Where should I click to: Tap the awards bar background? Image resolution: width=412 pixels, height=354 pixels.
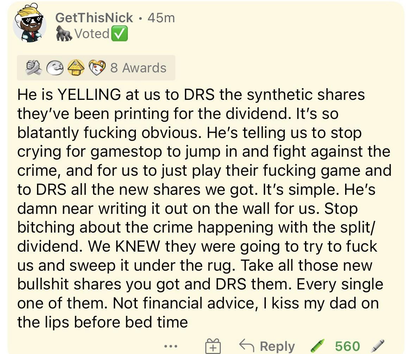96,68
